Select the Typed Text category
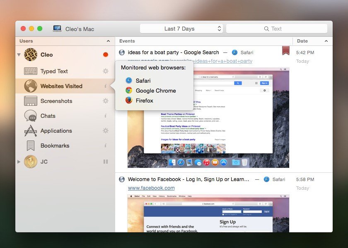Screen dimensions: 348x248 (65, 71)
